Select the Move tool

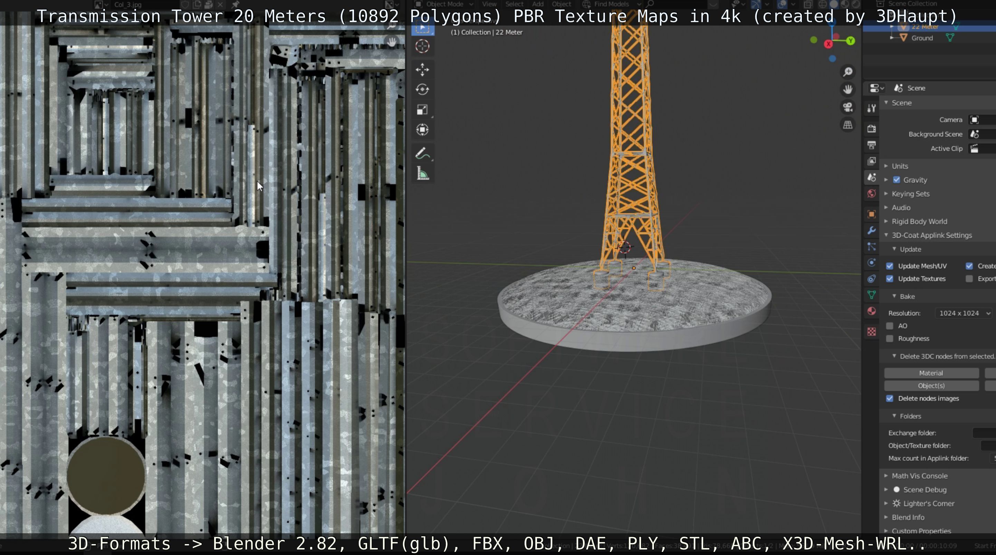422,70
